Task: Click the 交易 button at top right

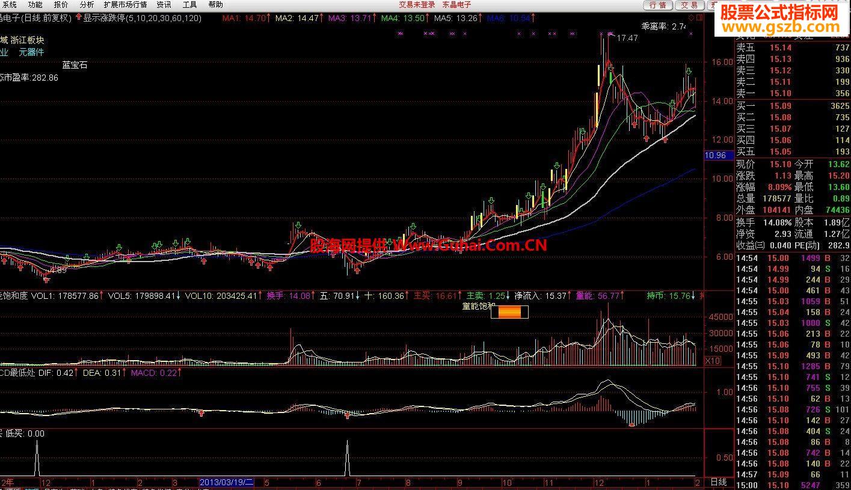Action: (689, 5)
